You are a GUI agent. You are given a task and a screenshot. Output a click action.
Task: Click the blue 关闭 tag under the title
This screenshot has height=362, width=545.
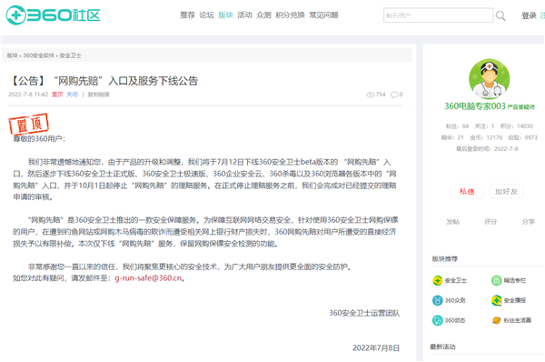click(x=73, y=95)
